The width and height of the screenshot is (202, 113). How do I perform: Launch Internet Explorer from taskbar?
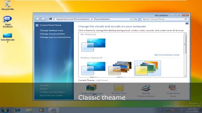(x=17, y=110)
